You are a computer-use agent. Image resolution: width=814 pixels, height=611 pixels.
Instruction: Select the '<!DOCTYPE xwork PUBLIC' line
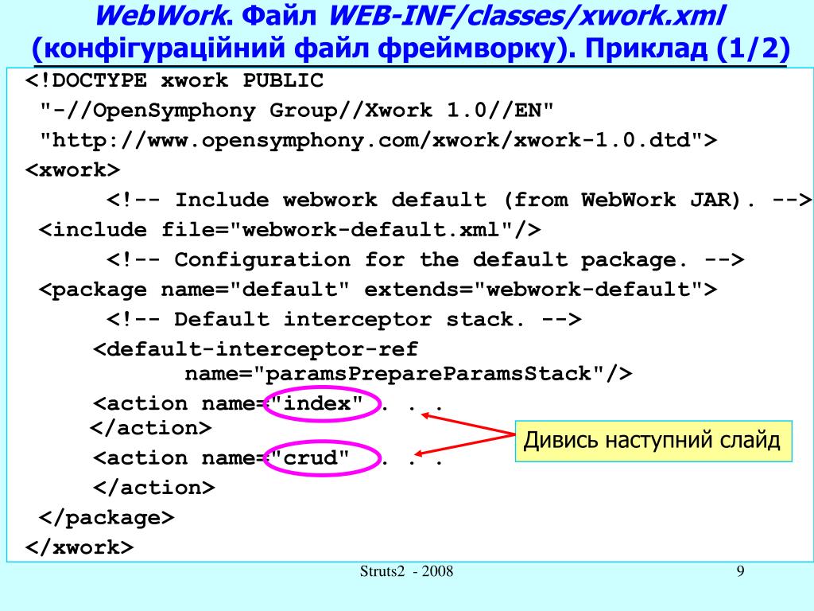click(174, 80)
